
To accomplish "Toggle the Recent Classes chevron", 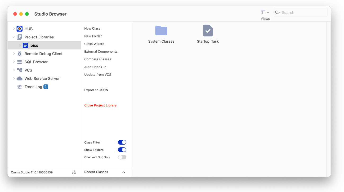I will tap(123, 172).
